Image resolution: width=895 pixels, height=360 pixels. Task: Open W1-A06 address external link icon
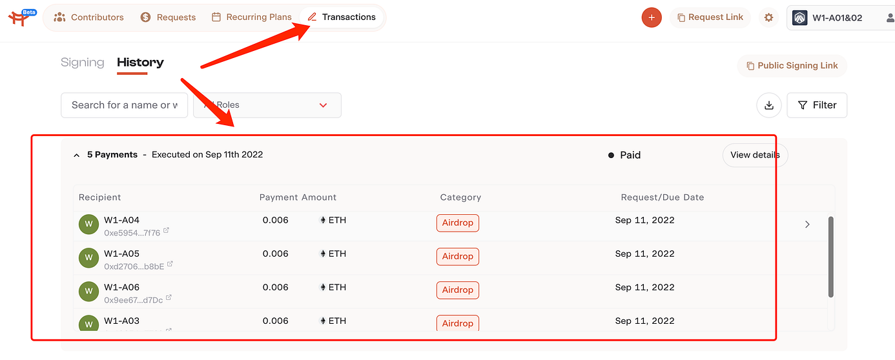tap(169, 298)
